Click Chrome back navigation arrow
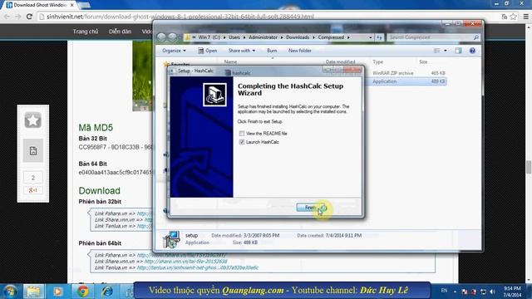Image resolution: width=532 pixels, height=299 pixels. point(7,17)
